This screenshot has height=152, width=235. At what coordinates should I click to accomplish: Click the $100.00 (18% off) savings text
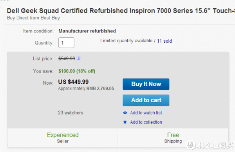(x=77, y=71)
